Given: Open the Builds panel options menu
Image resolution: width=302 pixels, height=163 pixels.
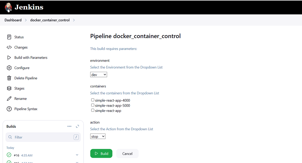Looking at the screenshot, I should (x=69, y=126).
